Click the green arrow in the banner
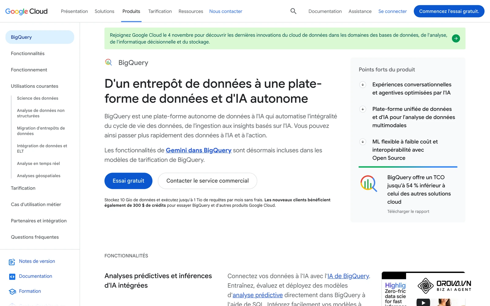The image size is (490, 306). [456, 38]
